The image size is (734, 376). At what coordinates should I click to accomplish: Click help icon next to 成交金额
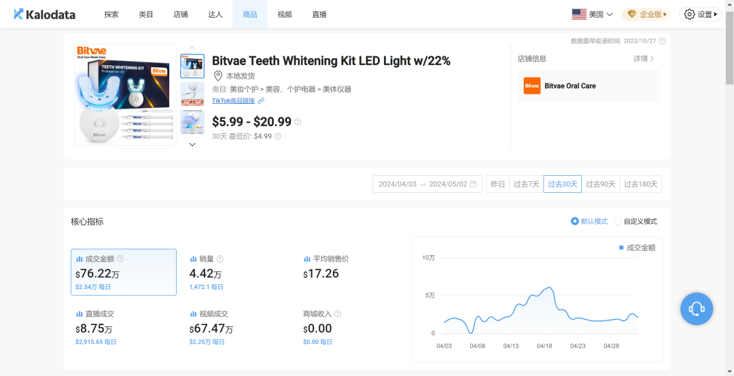[120, 259]
